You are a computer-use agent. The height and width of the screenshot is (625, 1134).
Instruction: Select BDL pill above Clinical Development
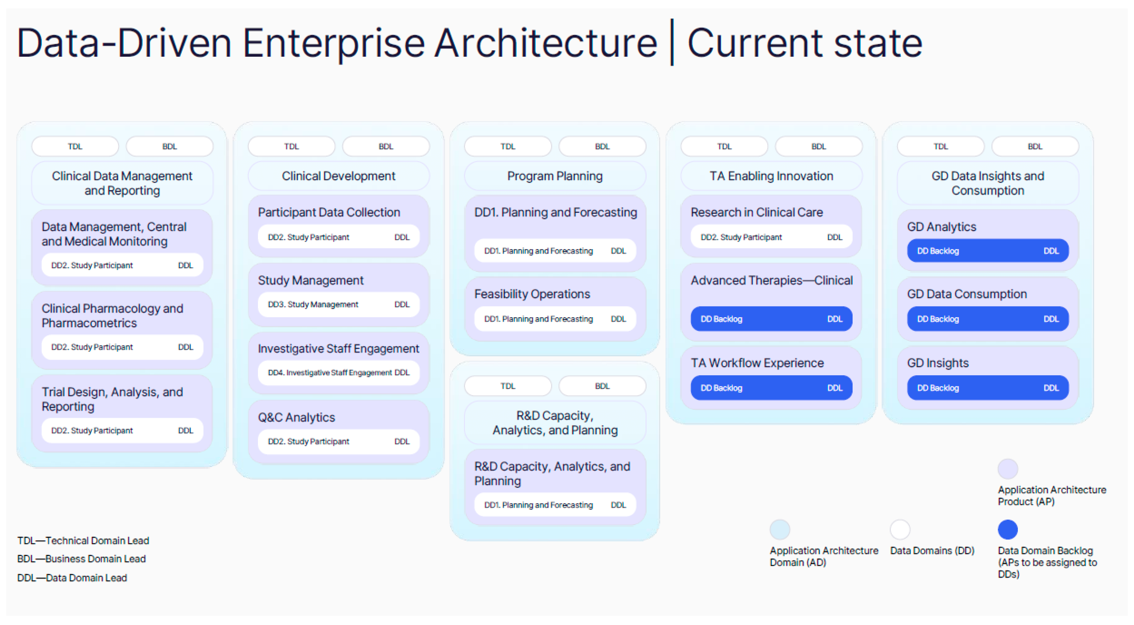click(x=386, y=147)
